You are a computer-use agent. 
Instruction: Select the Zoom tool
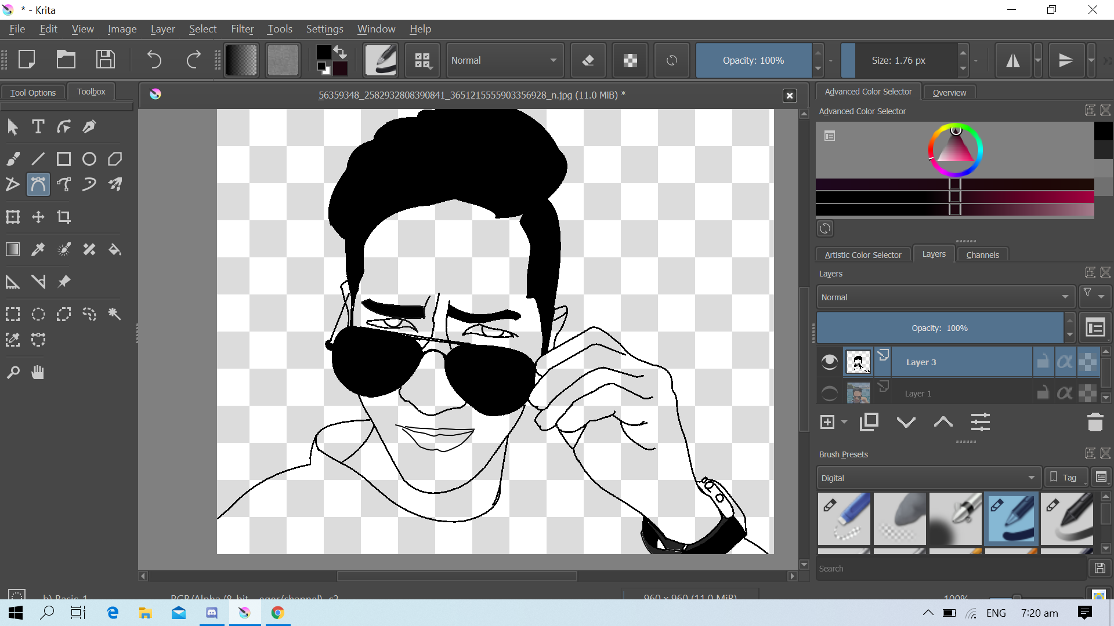pyautogui.click(x=13, y=372)
